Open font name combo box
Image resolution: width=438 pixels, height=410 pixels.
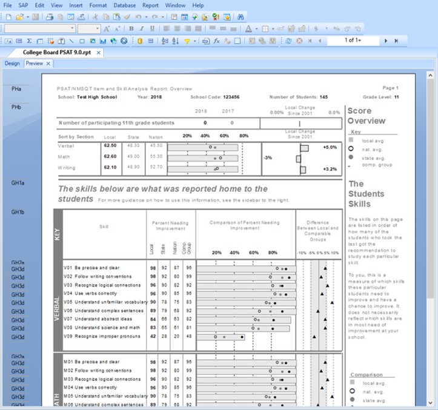click(40, 28)
